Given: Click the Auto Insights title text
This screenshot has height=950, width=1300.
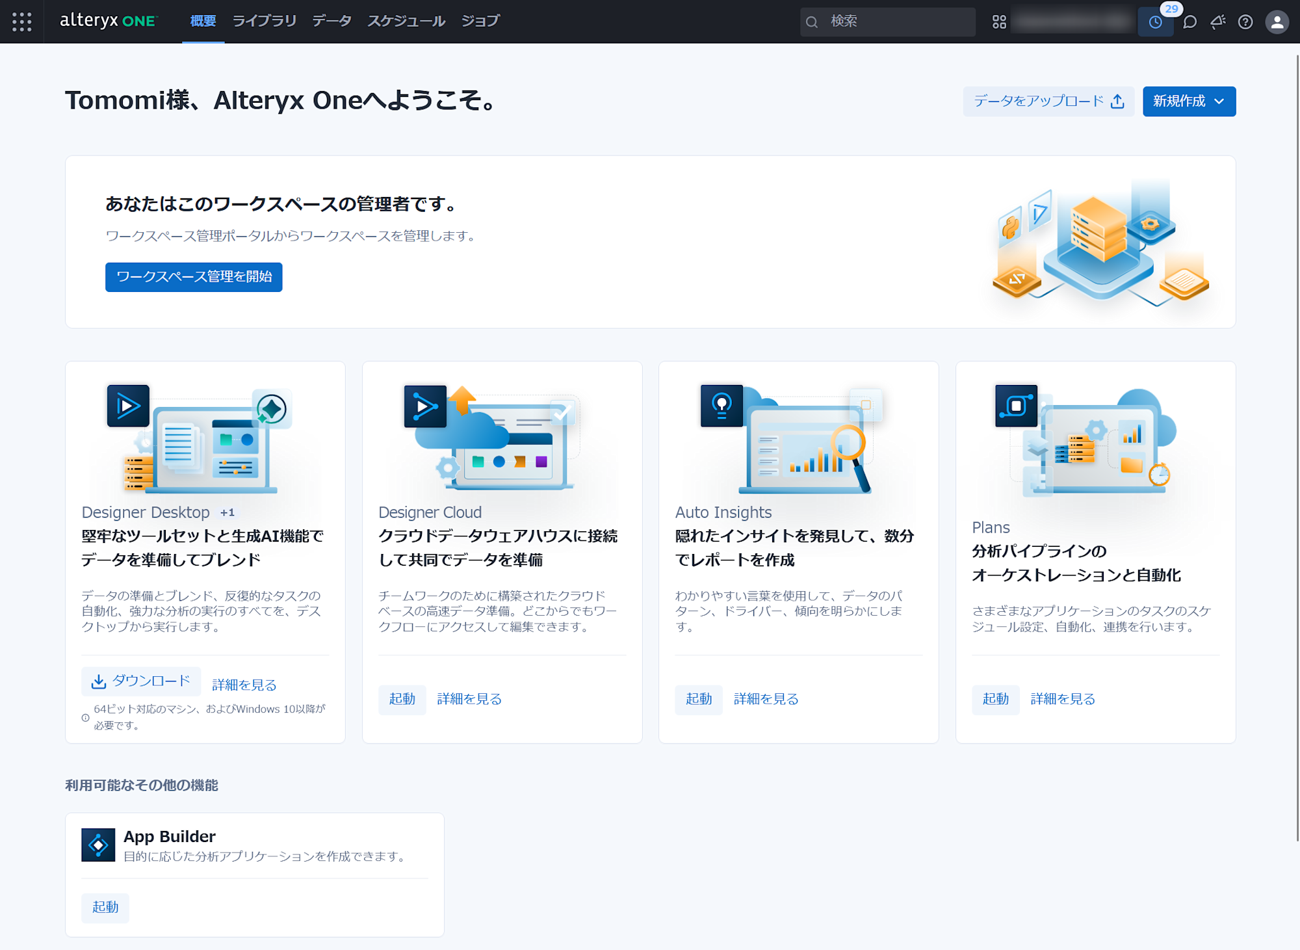Looking at the screenshot, I should pos(723,512).
